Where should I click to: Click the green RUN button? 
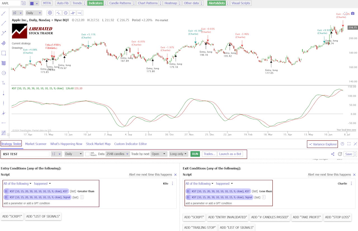point(195,154)
